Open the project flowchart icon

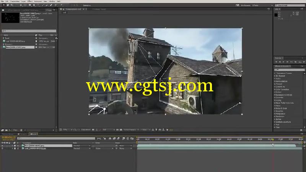coord(56,38)
